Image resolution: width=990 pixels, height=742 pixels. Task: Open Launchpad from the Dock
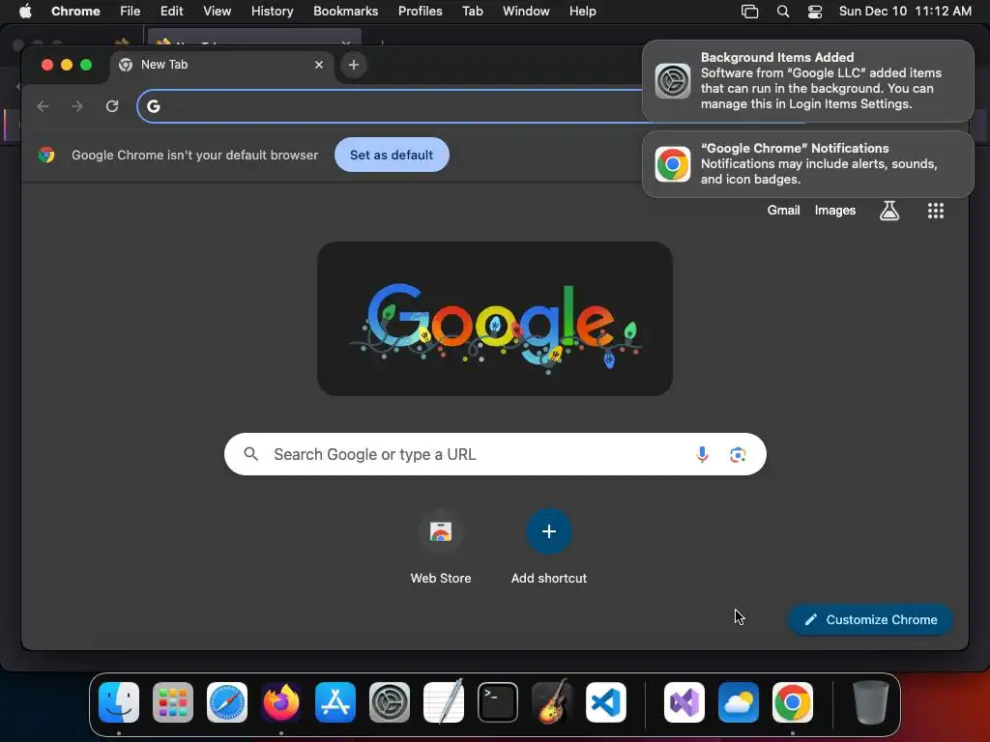click(x=173, y=702)
